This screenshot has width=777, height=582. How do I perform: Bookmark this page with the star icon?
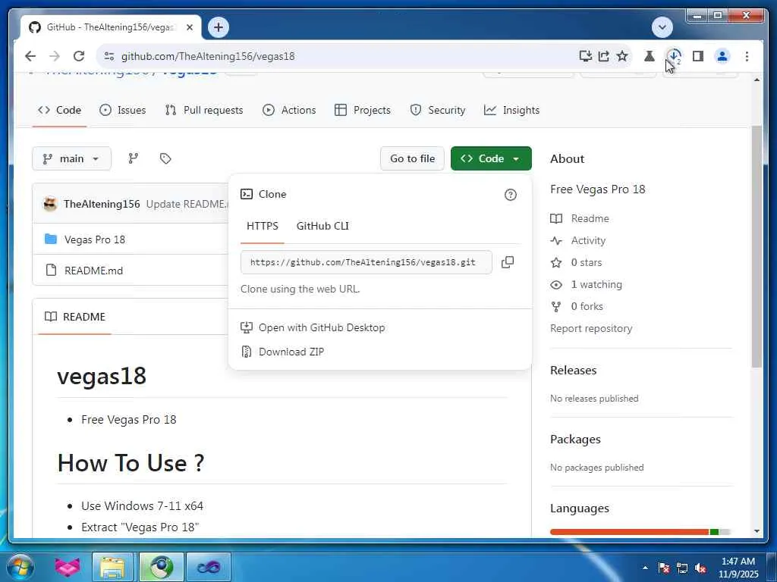pos(622,56)
